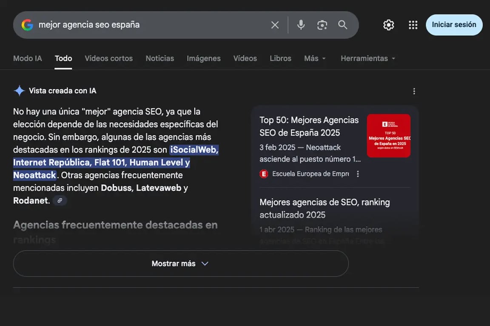
Task: Expand the Más tab dropdown
Action: point(315,58)
